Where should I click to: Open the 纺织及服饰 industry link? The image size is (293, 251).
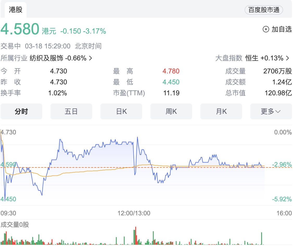pos(46,58)
